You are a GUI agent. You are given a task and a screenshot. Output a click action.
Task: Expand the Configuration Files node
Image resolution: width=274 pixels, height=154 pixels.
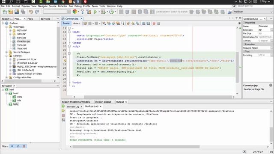(6, 77)
